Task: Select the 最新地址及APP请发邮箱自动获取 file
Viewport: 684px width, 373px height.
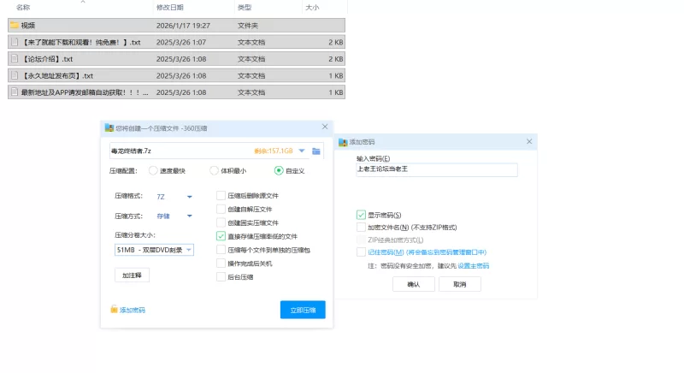Action: [176, 92]
